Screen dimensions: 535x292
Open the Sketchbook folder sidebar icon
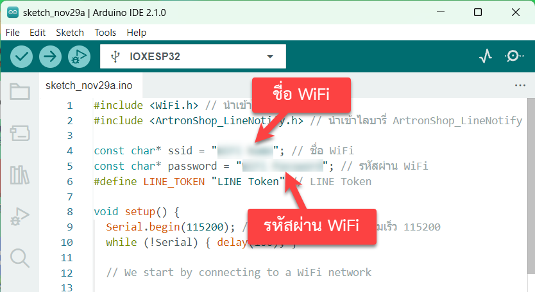(x=20, y=92)
